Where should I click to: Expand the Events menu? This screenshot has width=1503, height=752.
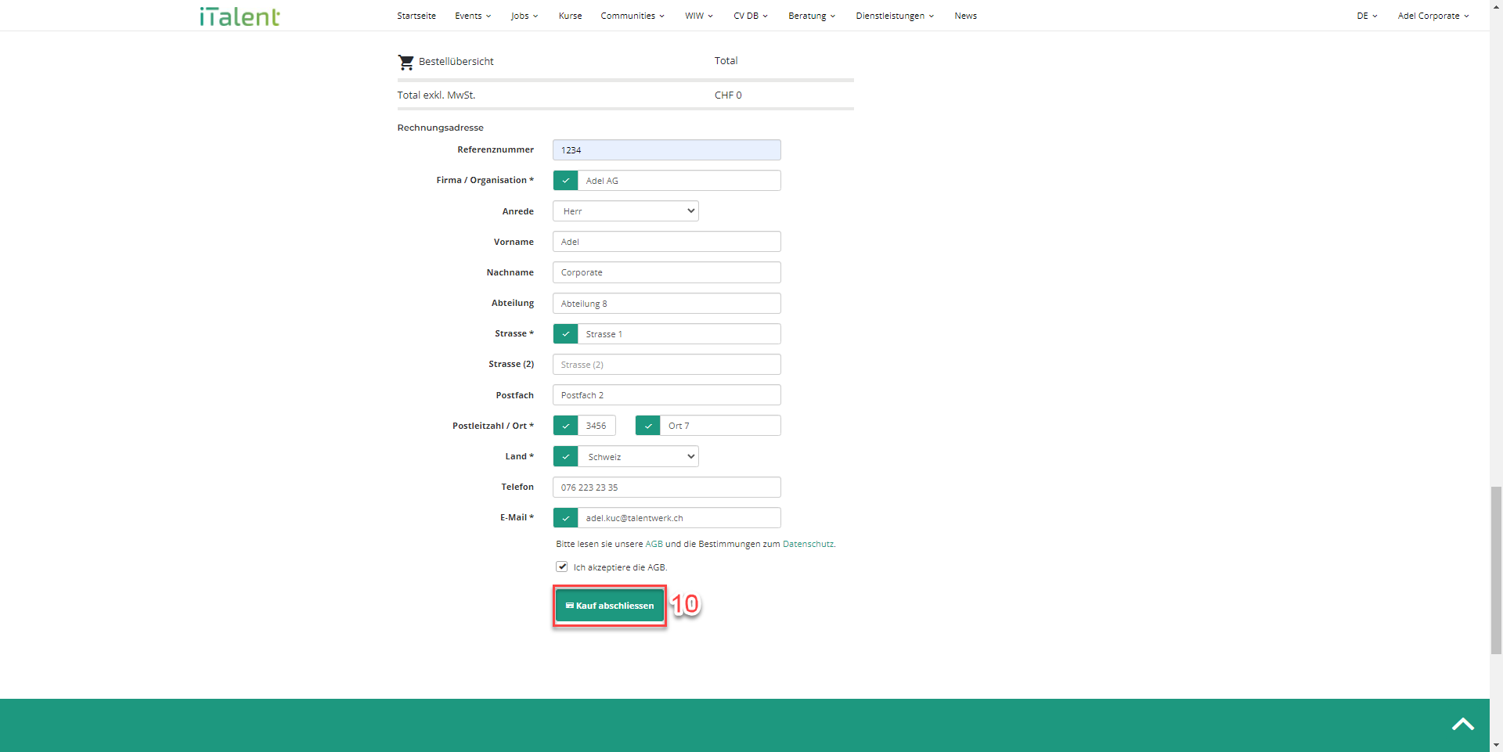473,16
